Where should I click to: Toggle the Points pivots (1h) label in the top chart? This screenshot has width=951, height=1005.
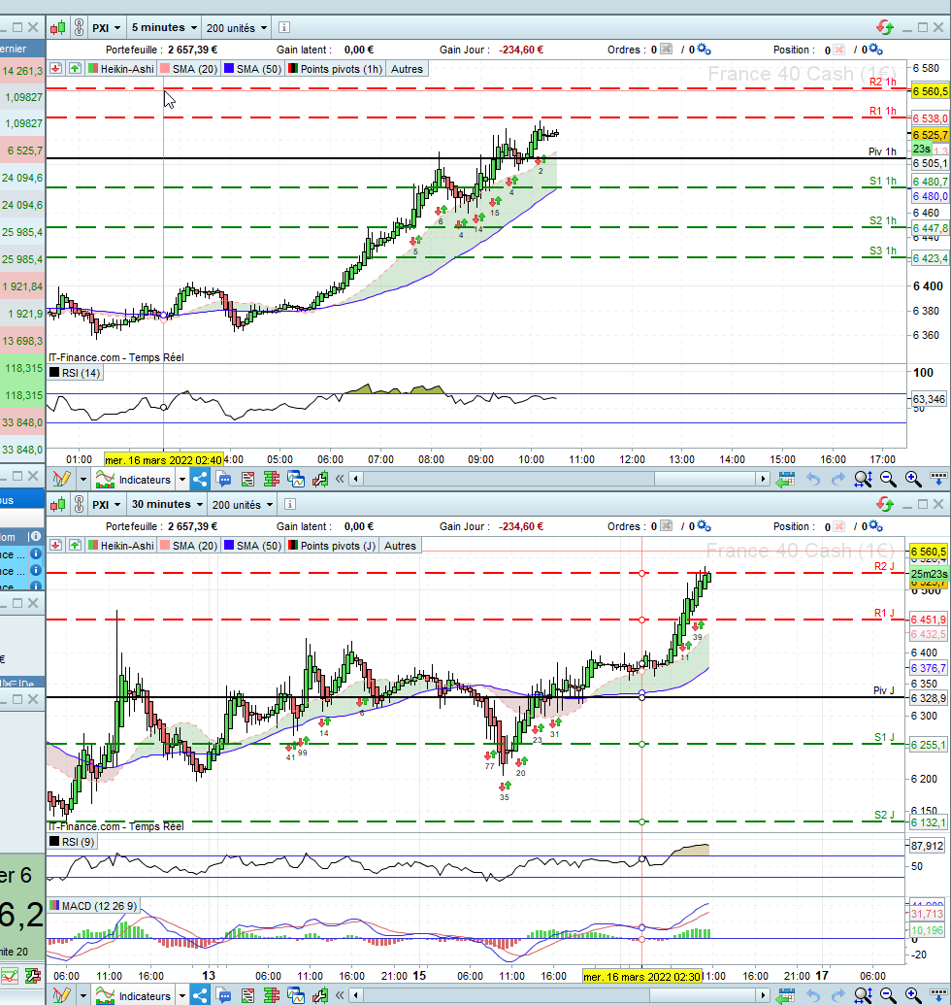(x=336, y=69)
